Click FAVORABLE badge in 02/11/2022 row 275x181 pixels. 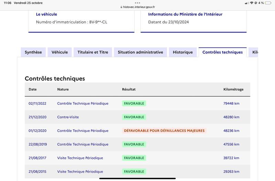tap(134, 103)
